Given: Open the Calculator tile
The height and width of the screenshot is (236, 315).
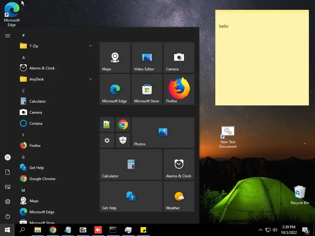Looking at the screenshot, I should [x=131, y=164].
